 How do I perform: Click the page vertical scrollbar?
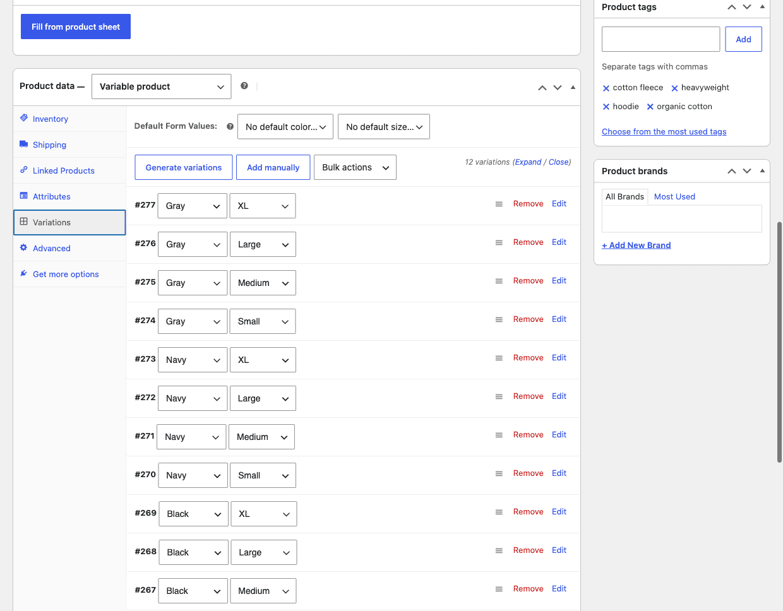coord(779,341)
